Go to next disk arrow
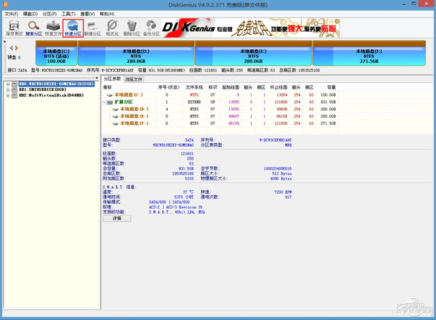The height and width of the screenshot is (320, 436). [x=17, y=48]
